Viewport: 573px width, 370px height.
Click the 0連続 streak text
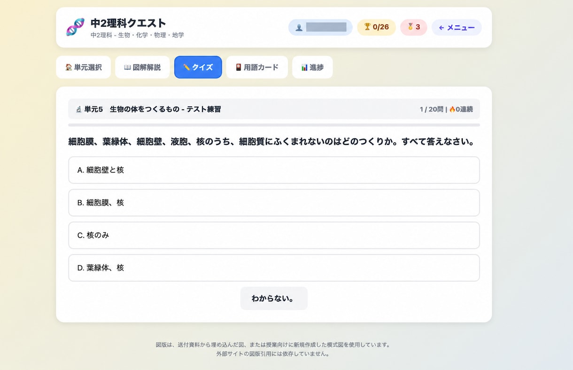(464, 109)
